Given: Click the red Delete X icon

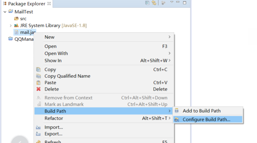Looking at the screenshot, I should [x=38, y=89].
